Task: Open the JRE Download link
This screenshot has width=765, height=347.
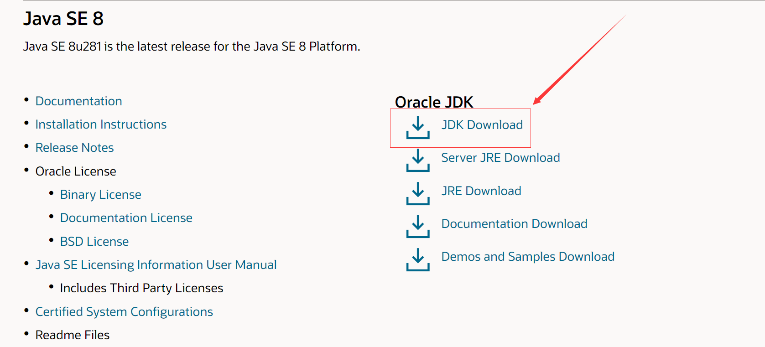Action: coord(481,191)
